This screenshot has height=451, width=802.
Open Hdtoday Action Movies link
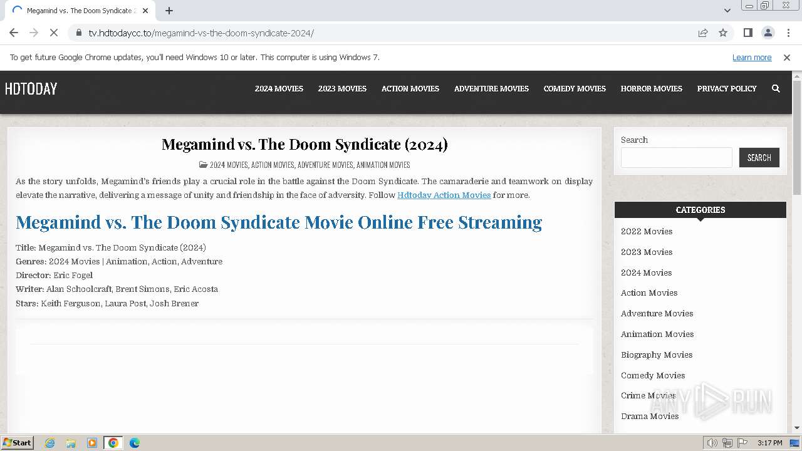444,195
